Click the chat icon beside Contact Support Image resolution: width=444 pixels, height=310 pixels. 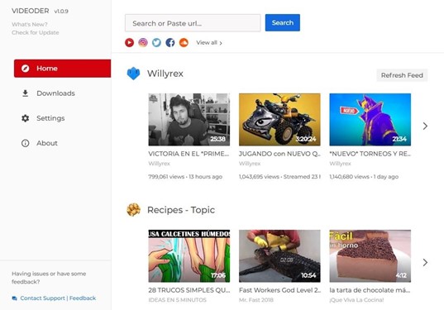point(14,298)
